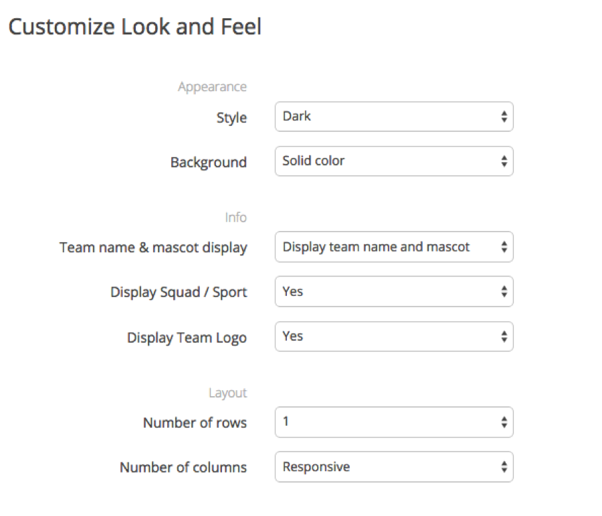Viewport: 602px width, 516px height.
Task: Expand the Team name & mascot display dropdown
Action: point(394,247)
